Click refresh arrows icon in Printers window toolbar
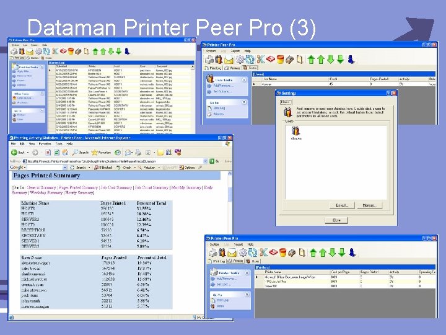This screenshot has height=335, width=446. 252,252
